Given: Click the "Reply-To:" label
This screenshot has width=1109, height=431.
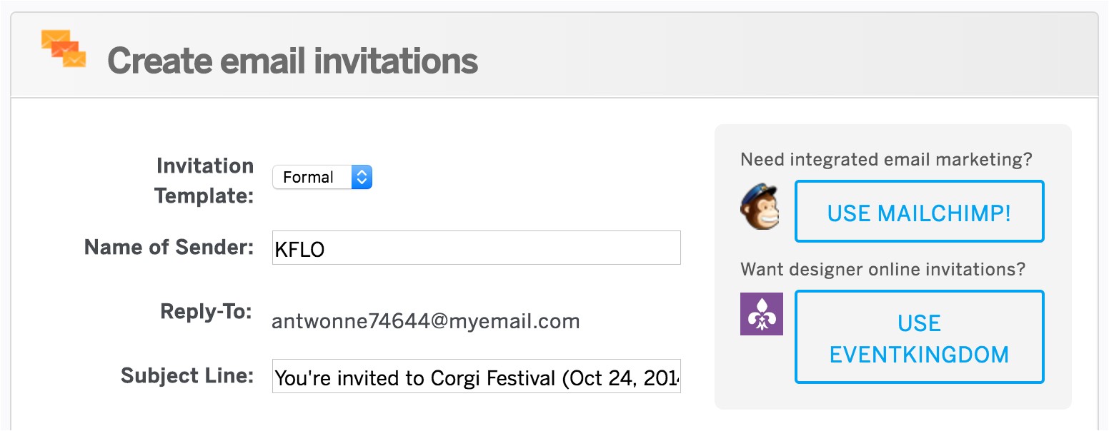Looking at the screenshot, I should coord(206,312).
